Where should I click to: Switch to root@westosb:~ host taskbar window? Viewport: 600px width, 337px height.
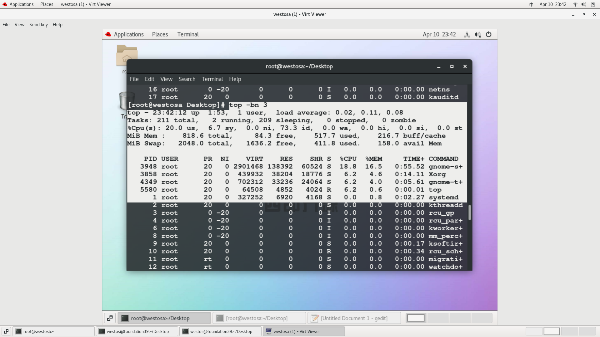[53, 331]
